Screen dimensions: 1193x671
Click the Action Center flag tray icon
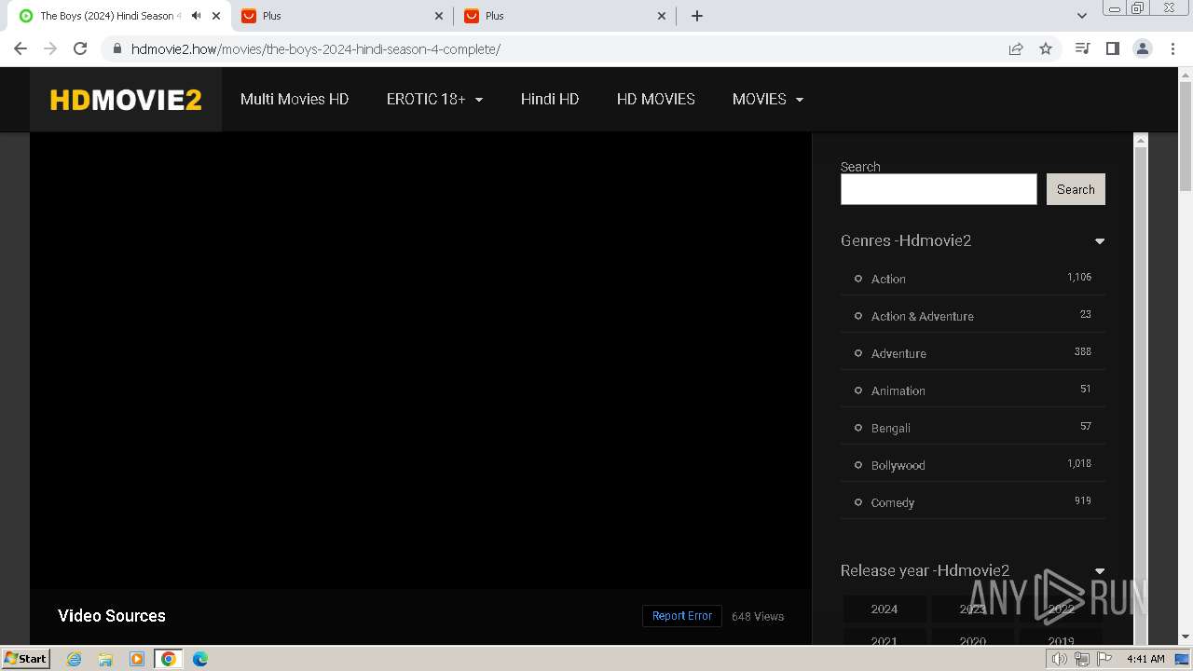click(1104, 659)
